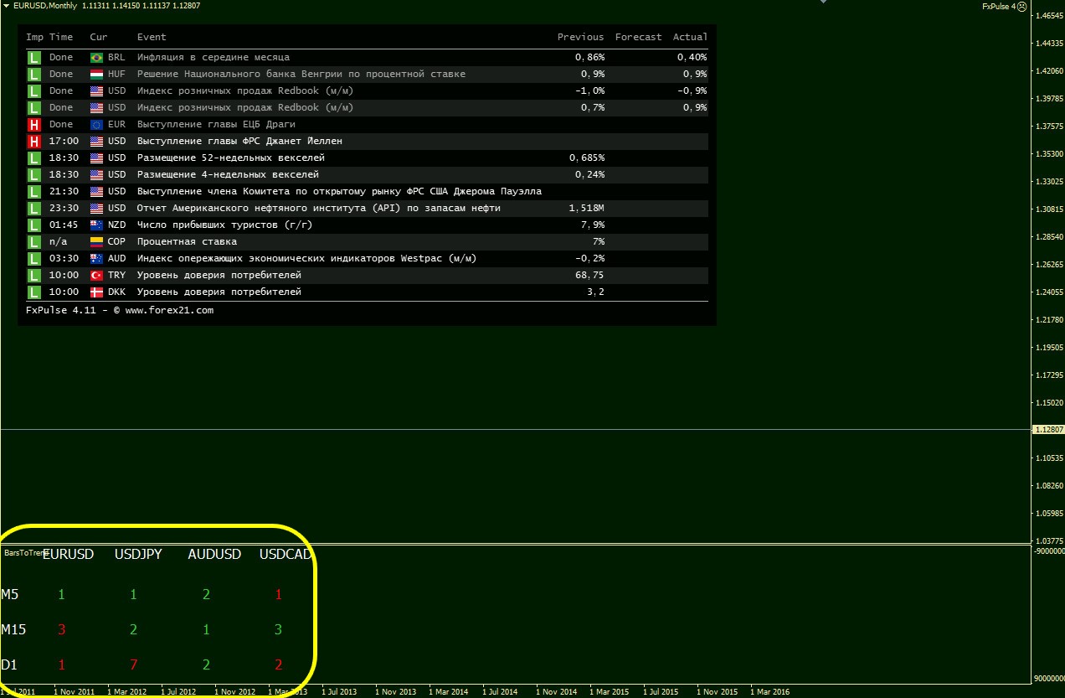Click the US flag on the 17:00 Yellen row

coord(96,142)
